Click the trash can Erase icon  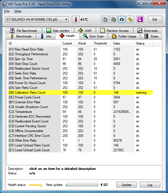pos(146,36)
